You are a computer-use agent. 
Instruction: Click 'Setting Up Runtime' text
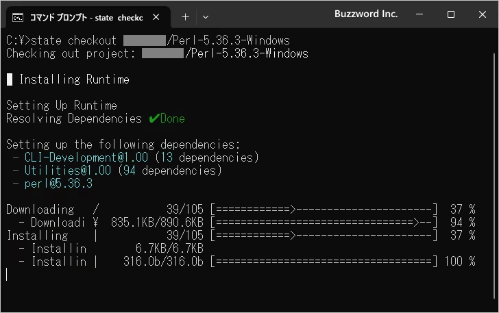(x=62, y=105)
